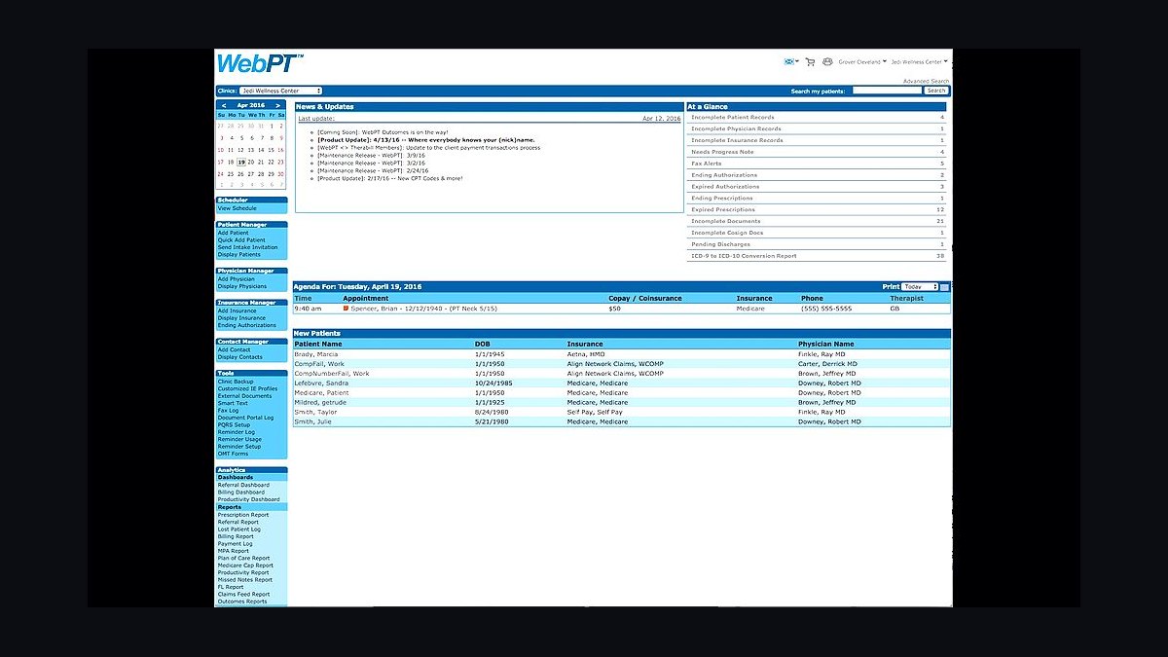
Task: Click the community people icon in header
Action: pos(827,61)
